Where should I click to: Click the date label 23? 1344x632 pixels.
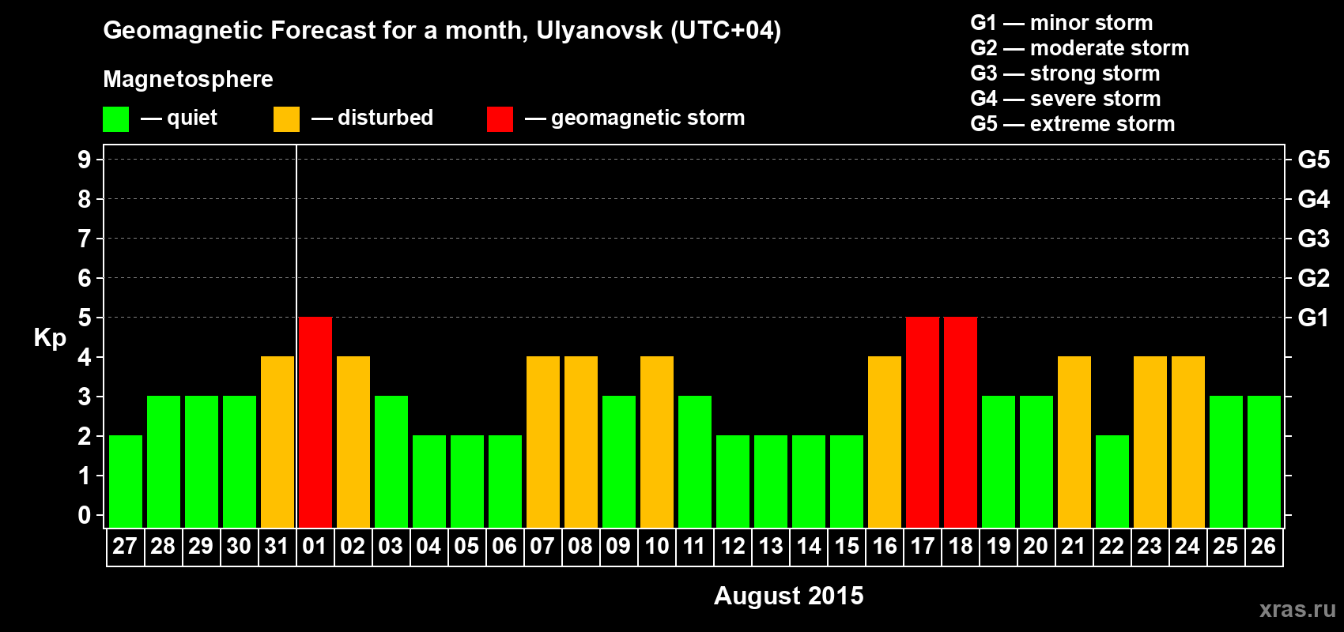1150,547
